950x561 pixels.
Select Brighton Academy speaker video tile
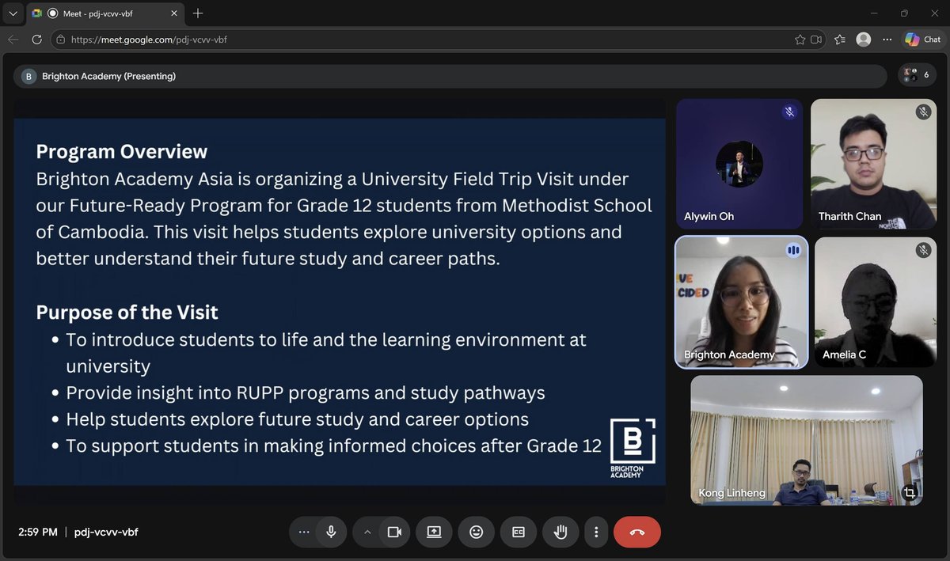click(x=742, y=302)
